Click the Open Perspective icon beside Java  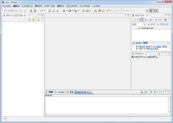[x=147, y=11]
